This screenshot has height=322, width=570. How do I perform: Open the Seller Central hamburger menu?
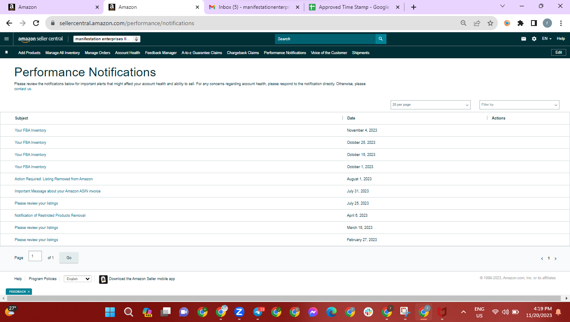pos(6,39)
